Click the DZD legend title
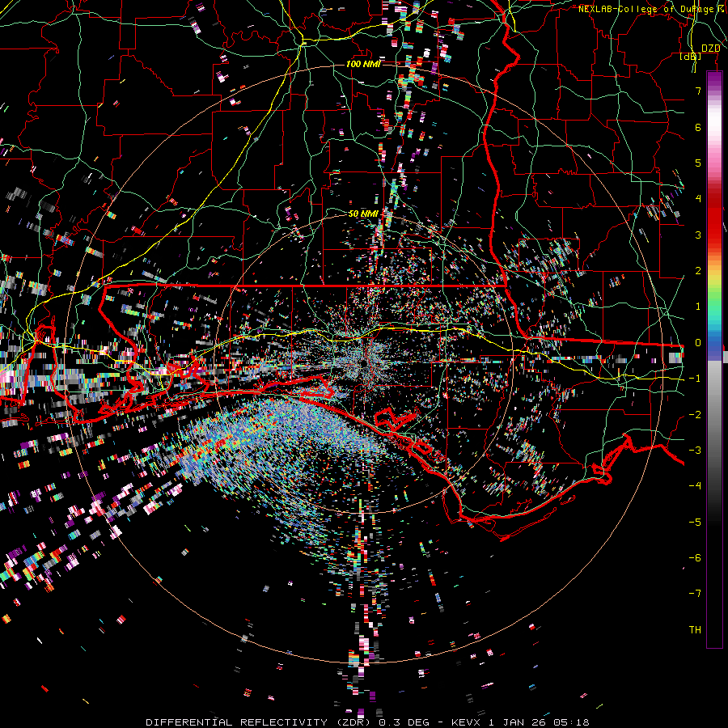This screenshot has height=728, width=728. (710, 48)
